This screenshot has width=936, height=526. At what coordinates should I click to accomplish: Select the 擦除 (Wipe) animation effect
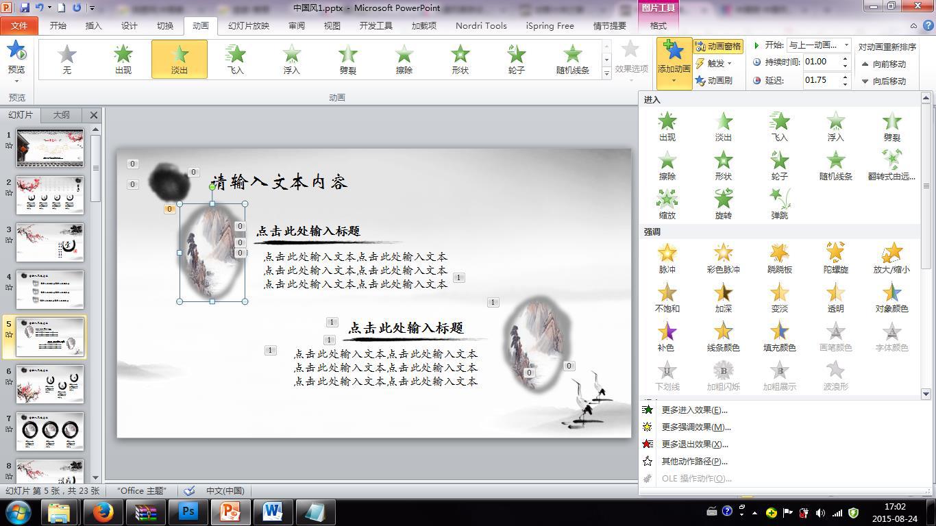(x=404, y=58)
